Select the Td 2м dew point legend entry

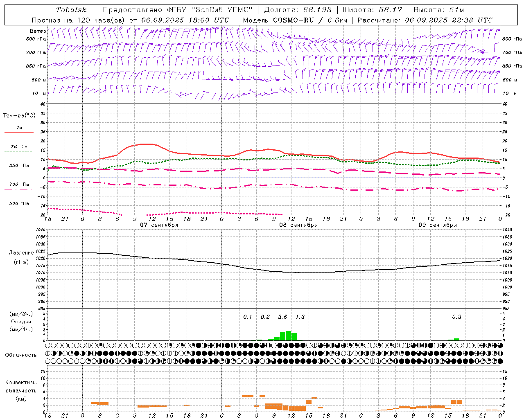tap(19, 146)
